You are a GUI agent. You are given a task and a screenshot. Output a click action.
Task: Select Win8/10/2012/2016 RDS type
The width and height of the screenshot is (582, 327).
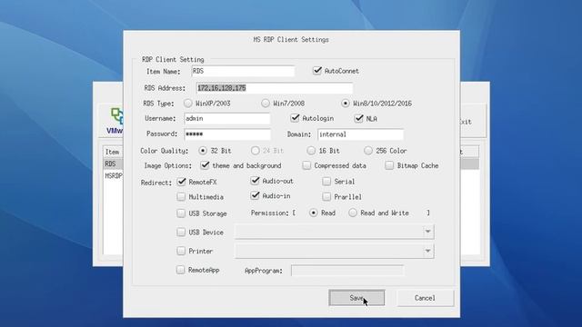(346, 103)
